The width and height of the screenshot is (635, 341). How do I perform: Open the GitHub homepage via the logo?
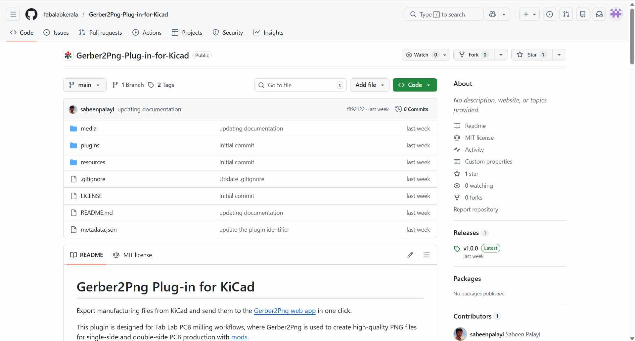[x=31, y=14]
